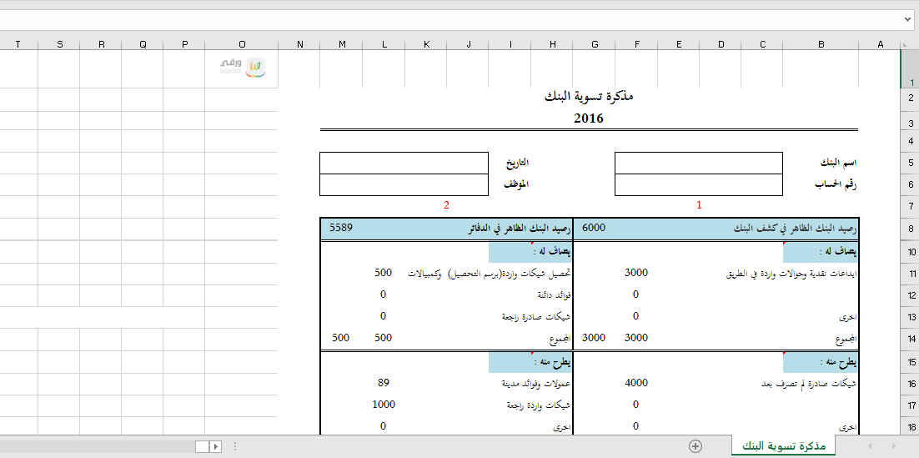
Task: Click the date input box
Action: [x=404, y=163]
